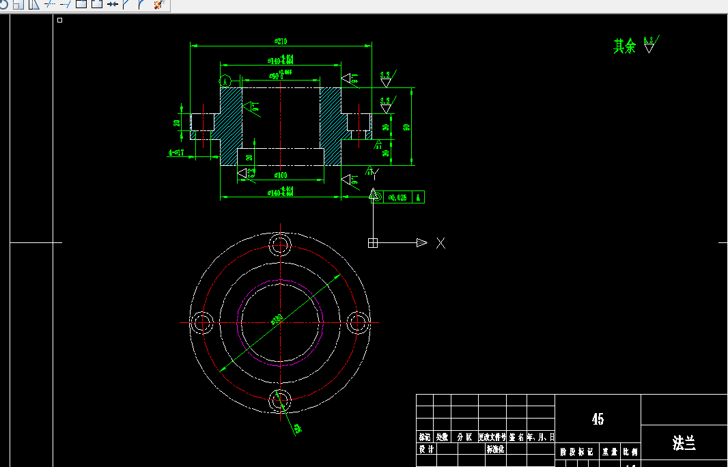
Task: Click the UCS origin square icon
Action: [373, 243]
